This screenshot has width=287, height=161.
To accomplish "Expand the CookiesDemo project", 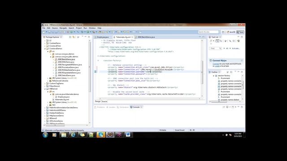I will (x=45, y=43).
